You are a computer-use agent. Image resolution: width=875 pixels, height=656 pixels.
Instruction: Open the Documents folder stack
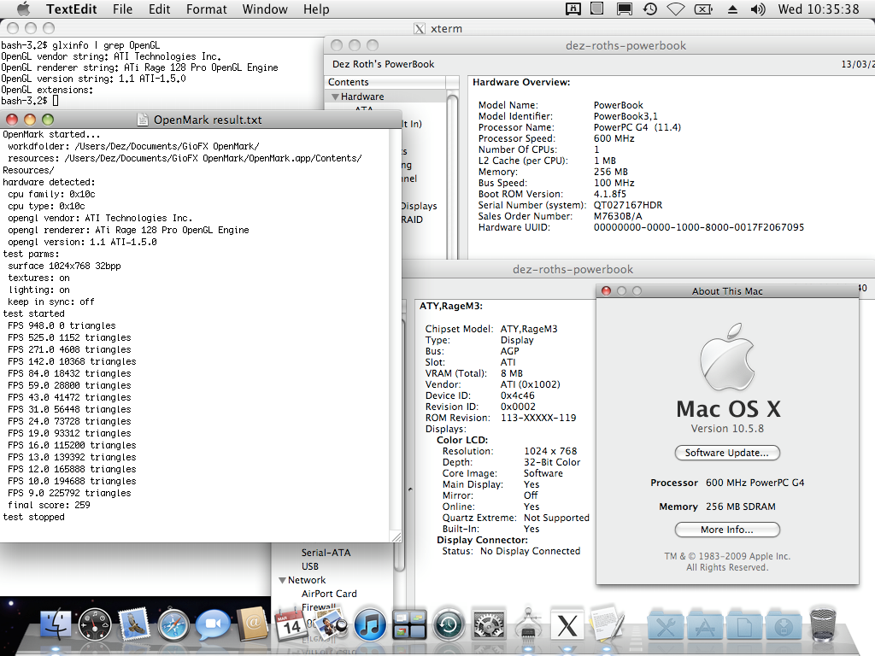[x=744, y=625]
